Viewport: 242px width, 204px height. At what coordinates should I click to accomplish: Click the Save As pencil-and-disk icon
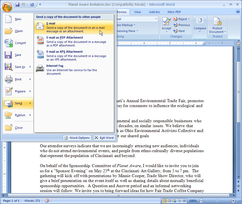(x=8, y=67)
